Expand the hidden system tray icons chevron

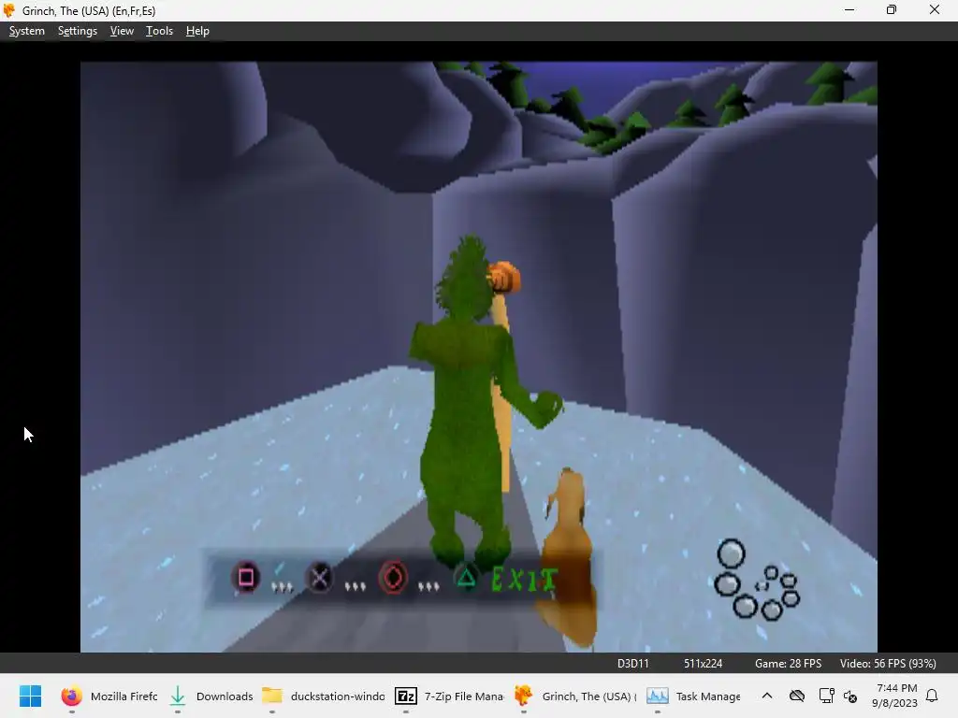pos(767,696)
